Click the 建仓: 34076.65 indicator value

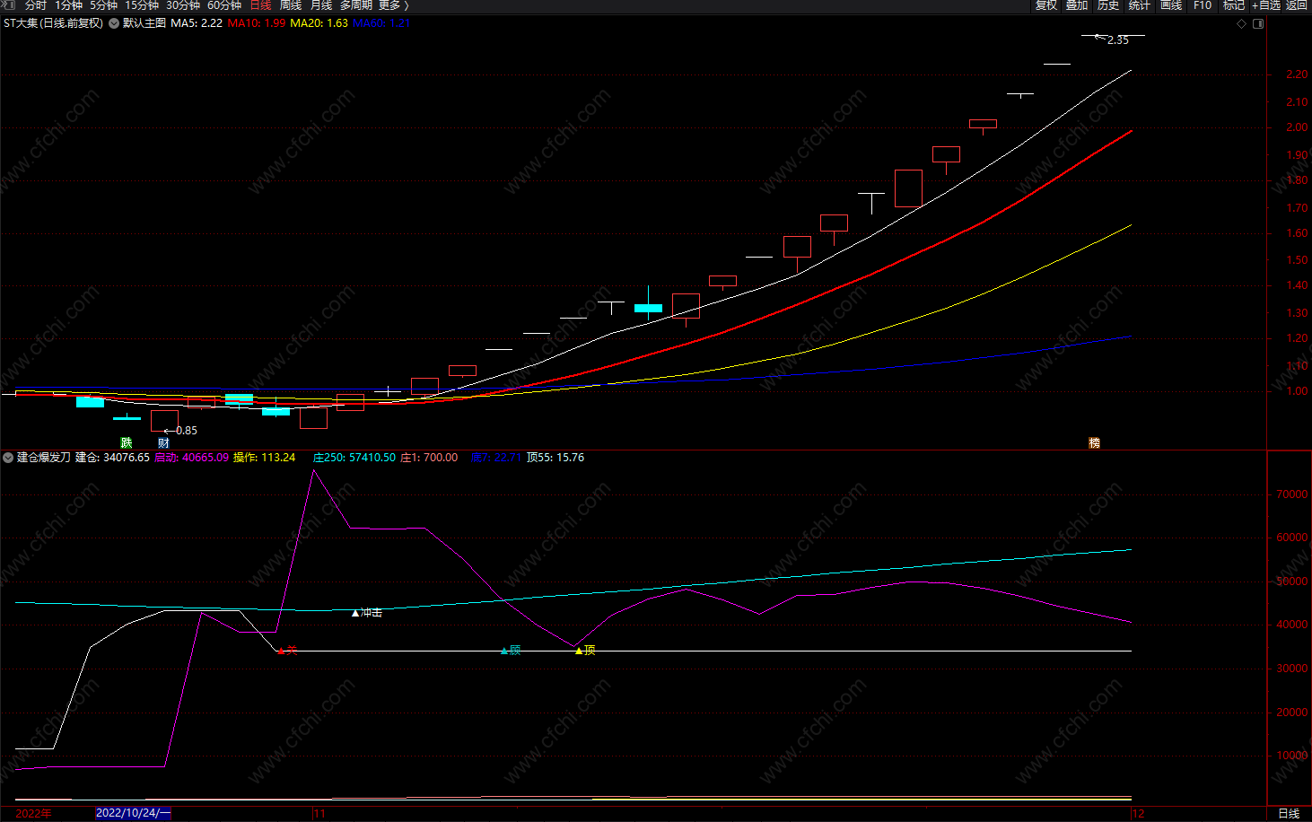pos(112,458)
